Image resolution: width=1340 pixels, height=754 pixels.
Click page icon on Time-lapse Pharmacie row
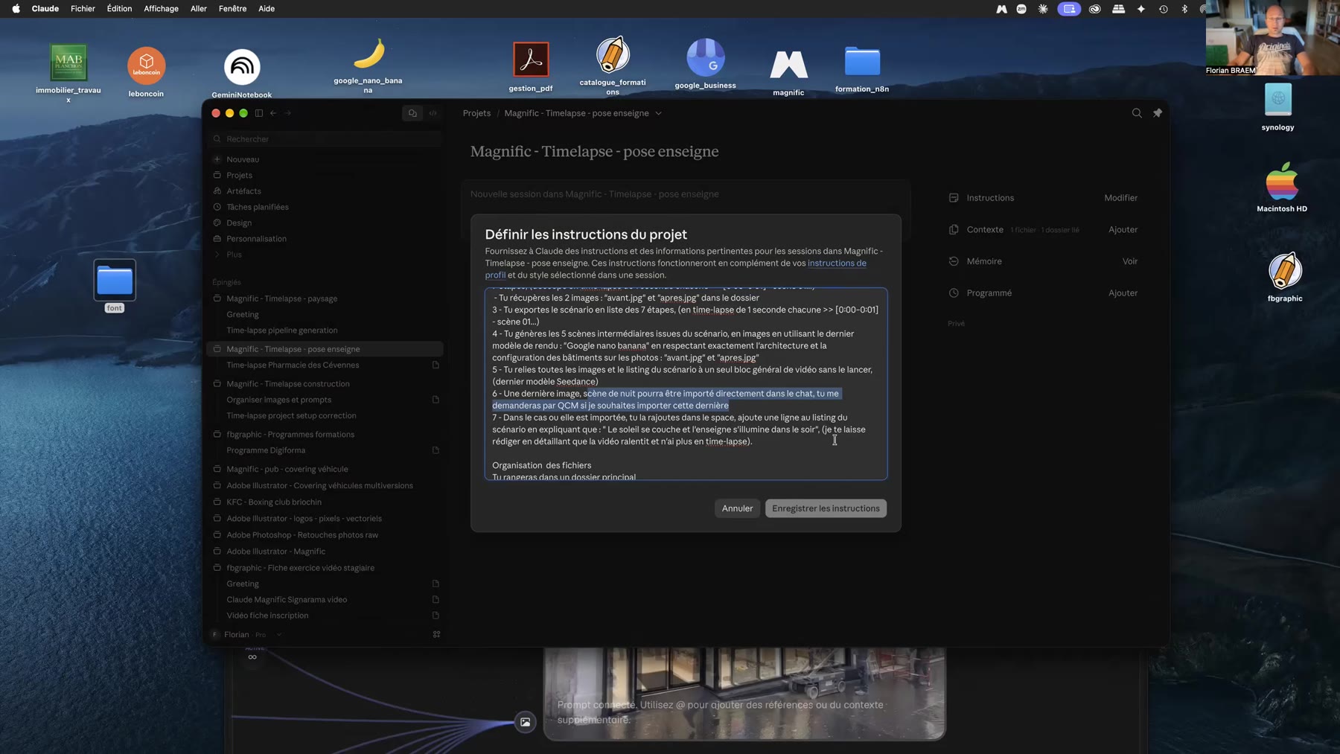point(435,365)
